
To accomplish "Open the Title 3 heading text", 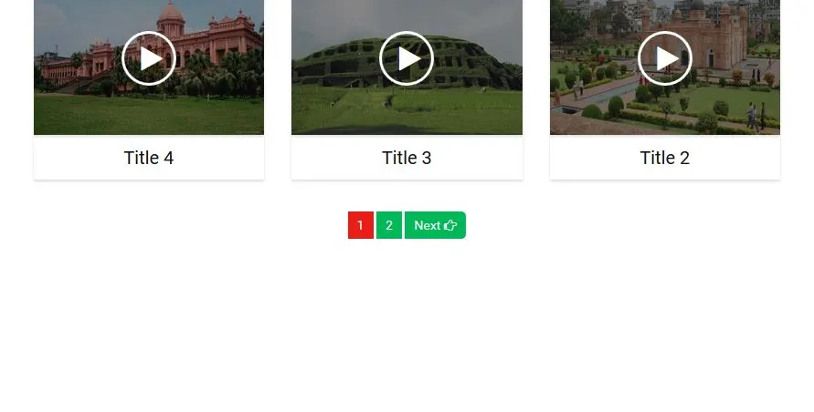I will [x=407, y=158].
